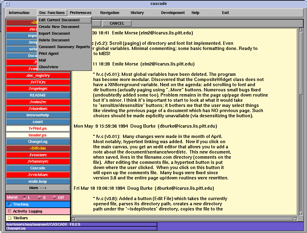The width and height of the screenshot is (307, 233).
Task: Open the count file
Action: click(38, 122)
